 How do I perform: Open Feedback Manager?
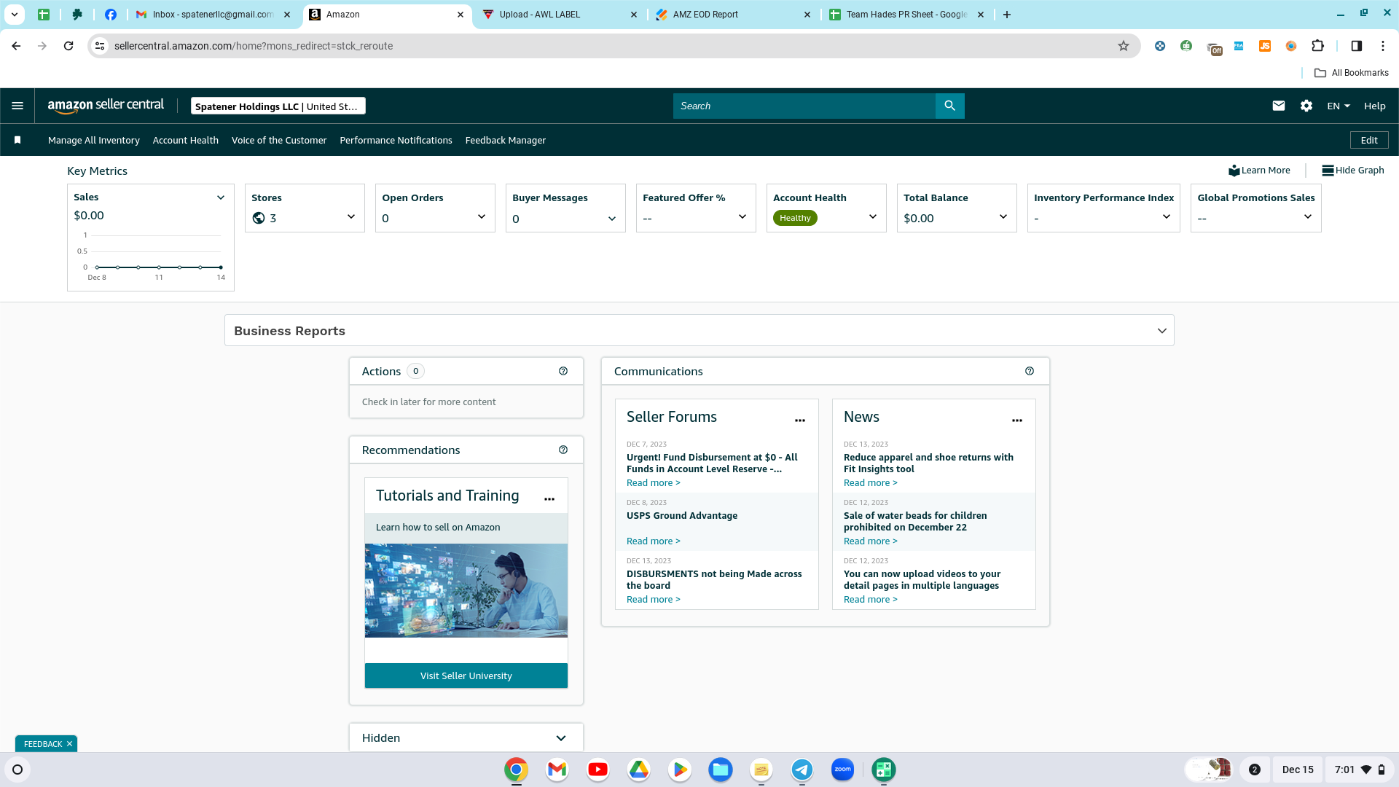[506, 140]
